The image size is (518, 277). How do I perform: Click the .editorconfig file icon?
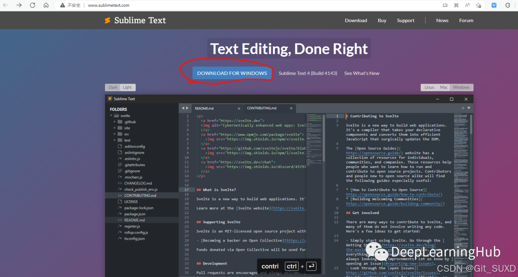click(120, 146)
